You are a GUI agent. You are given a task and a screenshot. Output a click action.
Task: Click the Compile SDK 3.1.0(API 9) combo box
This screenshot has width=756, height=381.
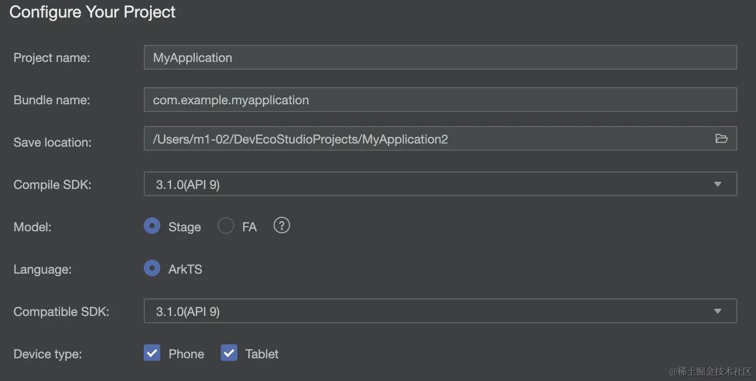click(414, 184)
